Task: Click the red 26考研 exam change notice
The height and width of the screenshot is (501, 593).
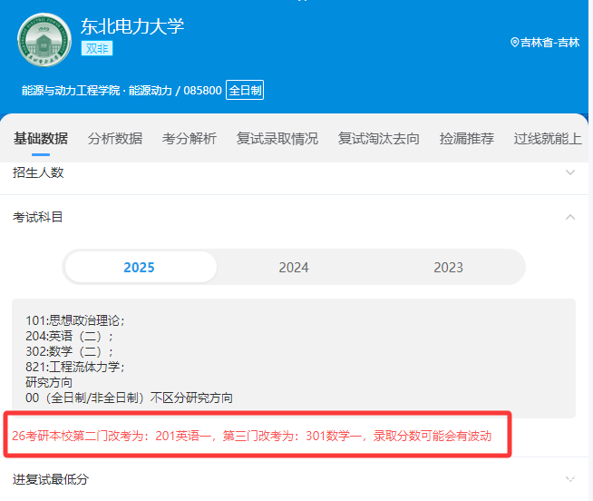Action: coord(252,436)
